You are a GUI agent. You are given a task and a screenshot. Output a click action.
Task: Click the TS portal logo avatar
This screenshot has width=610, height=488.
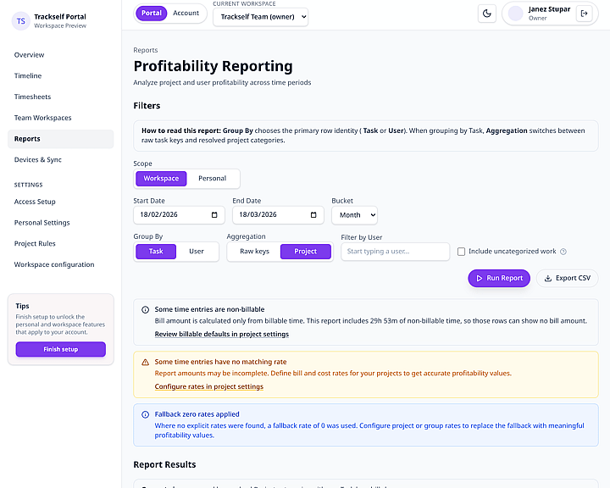click(21, 21)
